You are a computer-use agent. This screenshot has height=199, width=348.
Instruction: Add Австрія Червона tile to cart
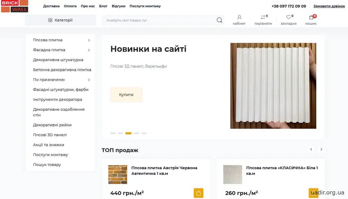[x=198, y=193]
